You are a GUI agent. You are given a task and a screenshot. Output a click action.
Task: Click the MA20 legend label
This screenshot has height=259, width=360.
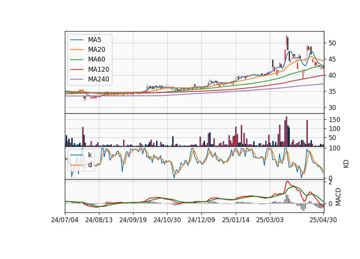tap(96, 50)
